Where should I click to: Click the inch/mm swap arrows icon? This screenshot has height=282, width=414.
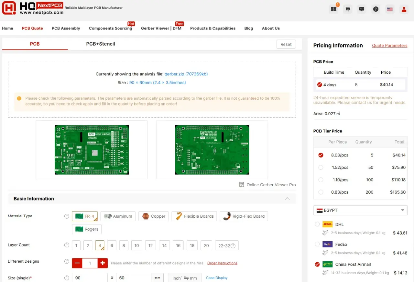pos(186,278)
